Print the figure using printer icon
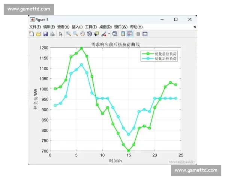This screenshot has width=225, height=180. coord(52,34)
